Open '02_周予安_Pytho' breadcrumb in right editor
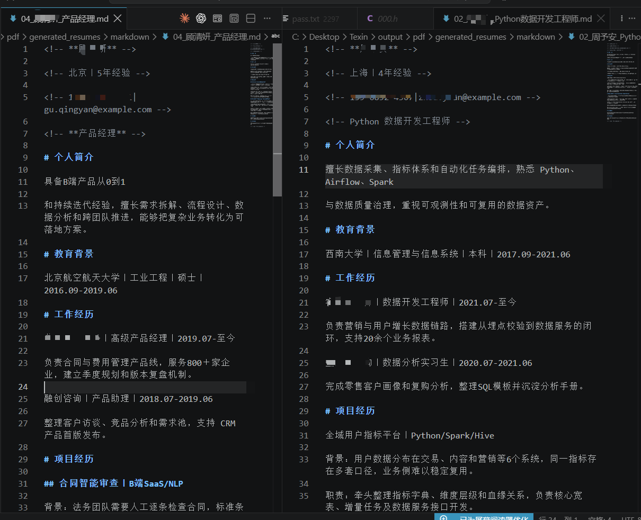Screen dimensions: 641x520 [610, 37]
